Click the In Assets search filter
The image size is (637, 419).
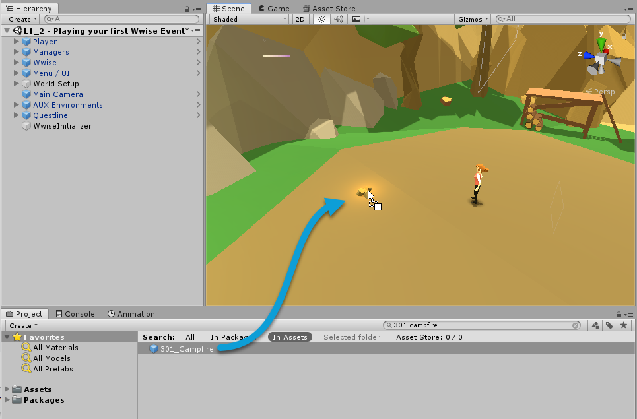point(290,337)
